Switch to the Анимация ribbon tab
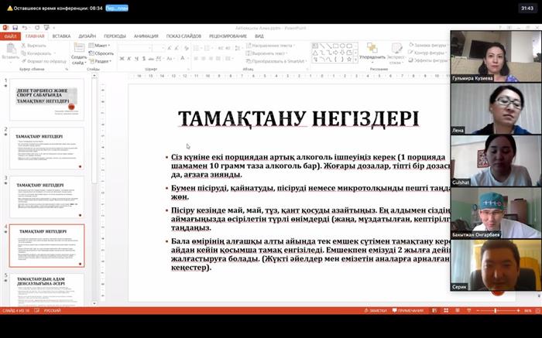Viewport: 542px width, 338px height. pos(146,36)
